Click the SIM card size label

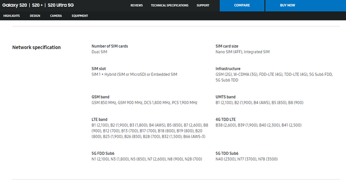(227, 46)
